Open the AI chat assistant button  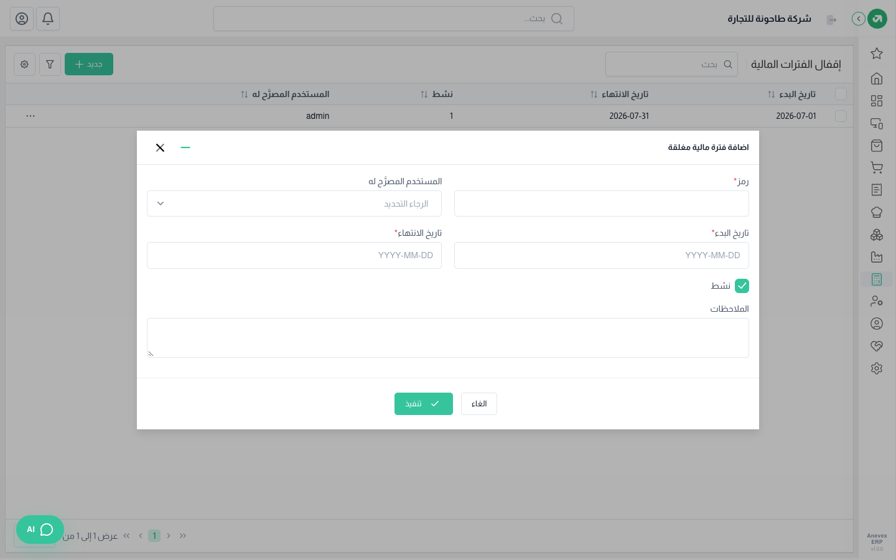point(40,530)
